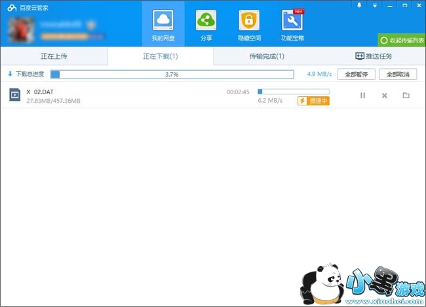Screen dimensions: 426x307
Task: Click the X 02.DAT file progress bar
Action: click(294, 92)
